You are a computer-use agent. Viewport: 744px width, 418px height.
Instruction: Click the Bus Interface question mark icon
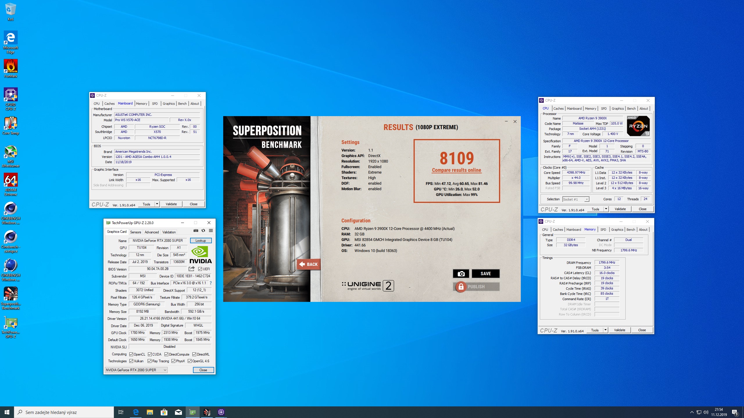click(210, 283)
